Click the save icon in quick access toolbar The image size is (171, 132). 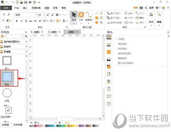coord(26,2)
